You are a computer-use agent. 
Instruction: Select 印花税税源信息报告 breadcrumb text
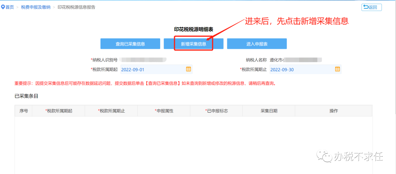coord(76,7)
